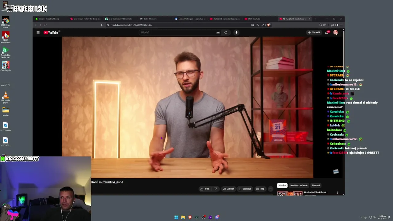Open CPUID HWMonitor desktop shortcut
This screenshot has width=393, height=221.
point(6,37)
